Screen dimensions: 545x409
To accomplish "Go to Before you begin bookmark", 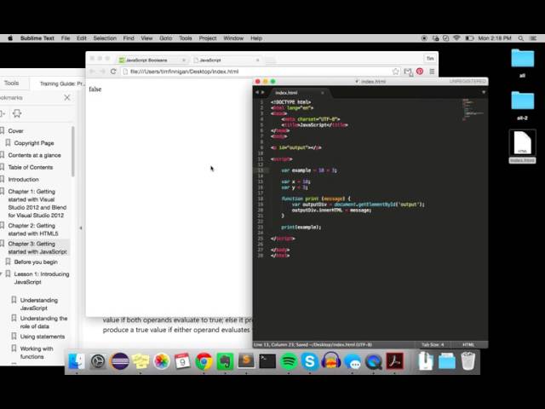I will coord(36,262).
